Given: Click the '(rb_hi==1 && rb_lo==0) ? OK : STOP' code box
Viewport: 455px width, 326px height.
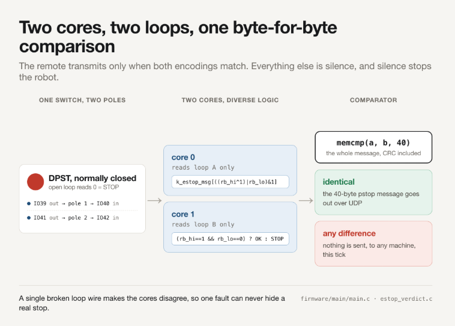Looking at the screenshot, I should tap(230, 239).
